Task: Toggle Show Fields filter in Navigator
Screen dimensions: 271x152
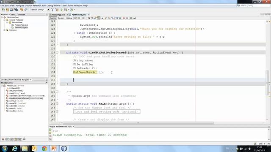Action: click(x=7, y=139)
